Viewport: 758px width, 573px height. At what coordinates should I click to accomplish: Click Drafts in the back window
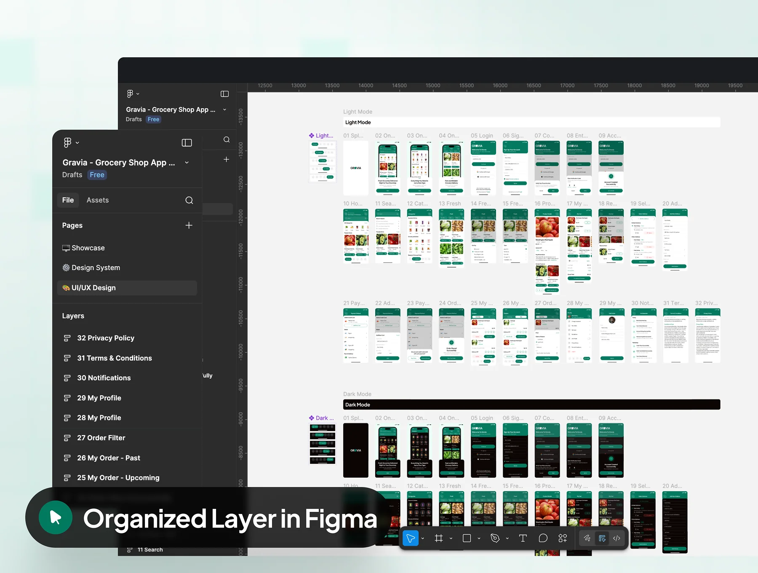click(133, 120)
